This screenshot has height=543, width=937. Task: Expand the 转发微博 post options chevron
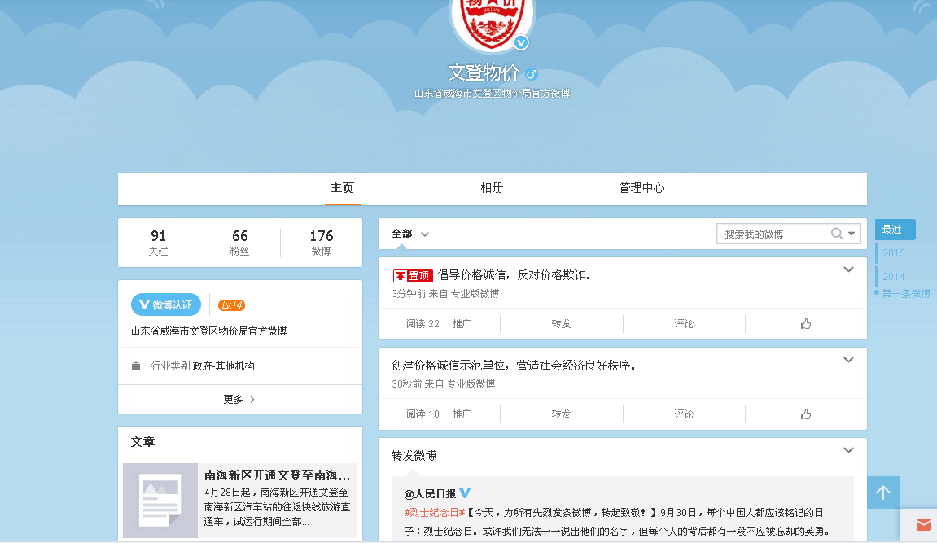pos(848,450)
